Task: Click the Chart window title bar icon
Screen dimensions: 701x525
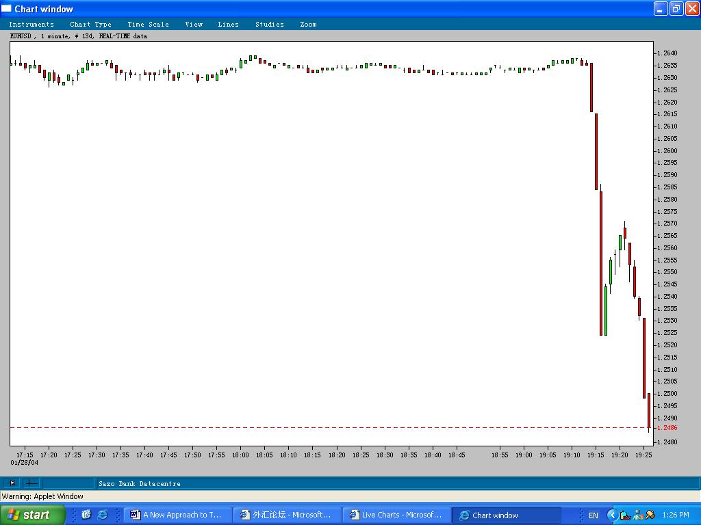Action: pos(6,8)
